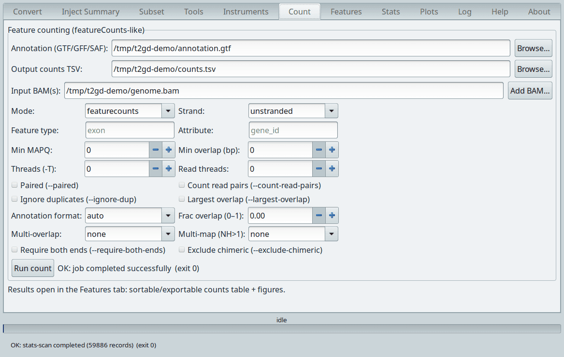
Task: Decrease Frac overlap with minus icon
Action: [318, 216]
